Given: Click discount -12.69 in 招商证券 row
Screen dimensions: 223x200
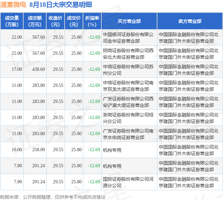Looking at the screenshot, I should click(94, 53).
